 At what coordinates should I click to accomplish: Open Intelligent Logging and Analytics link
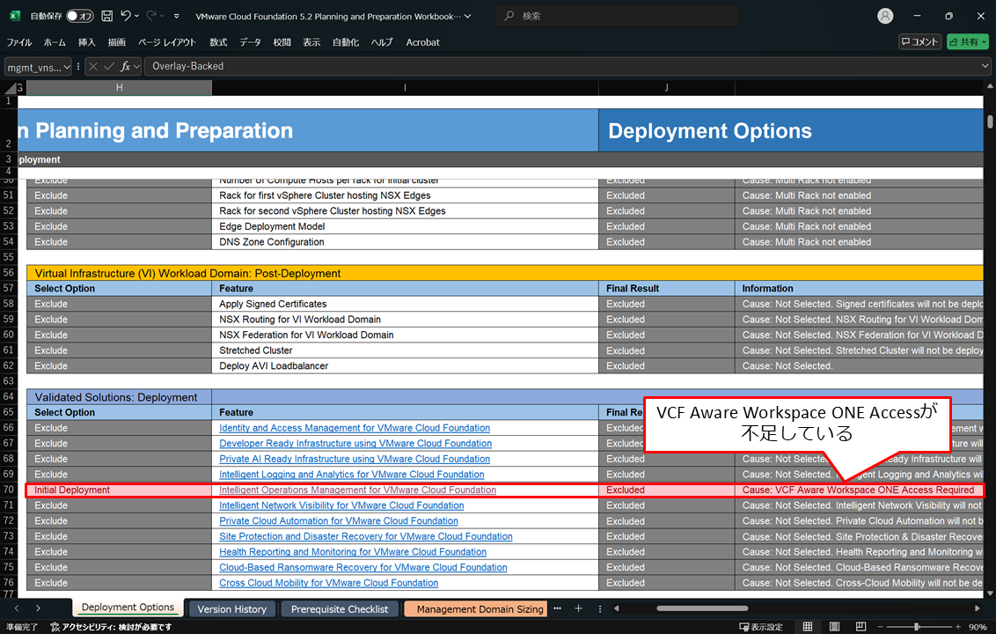351,475
